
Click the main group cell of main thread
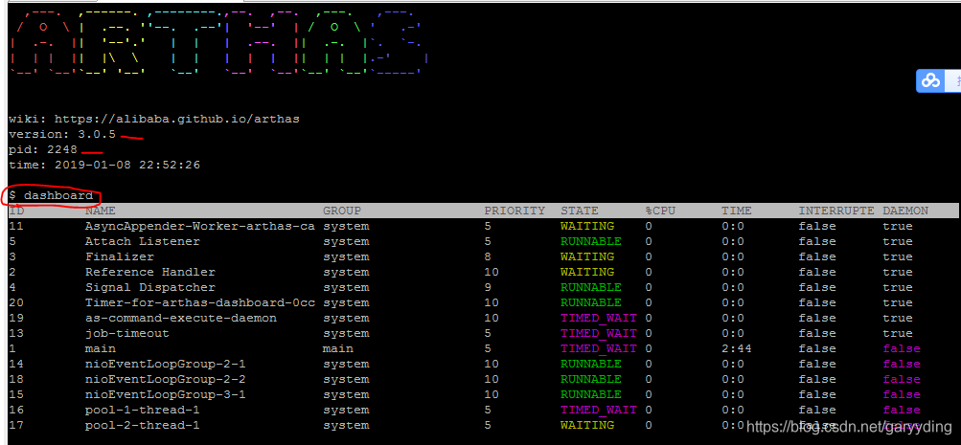338,349
